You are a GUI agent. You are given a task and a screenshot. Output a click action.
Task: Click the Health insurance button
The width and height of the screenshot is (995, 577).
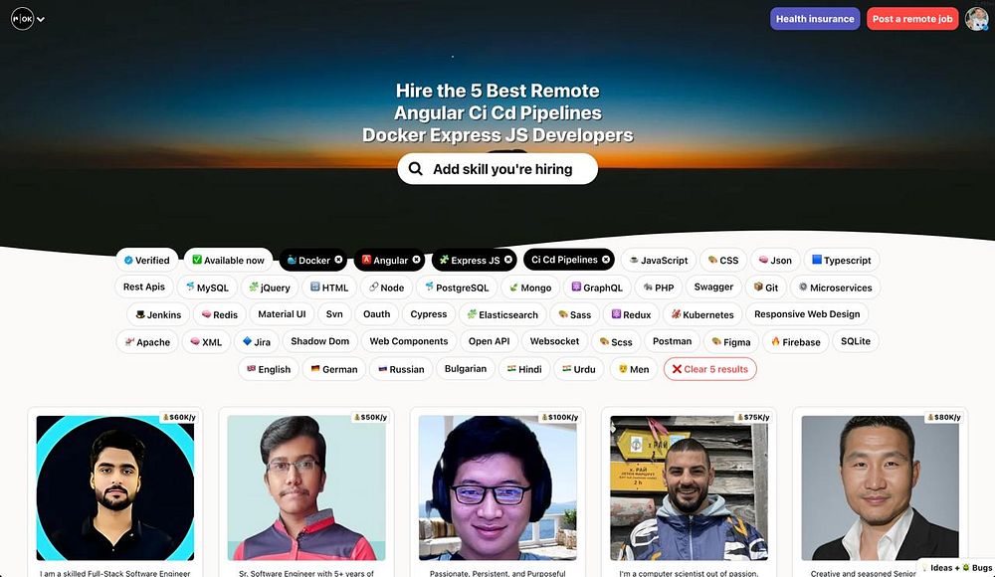point(815,19)
